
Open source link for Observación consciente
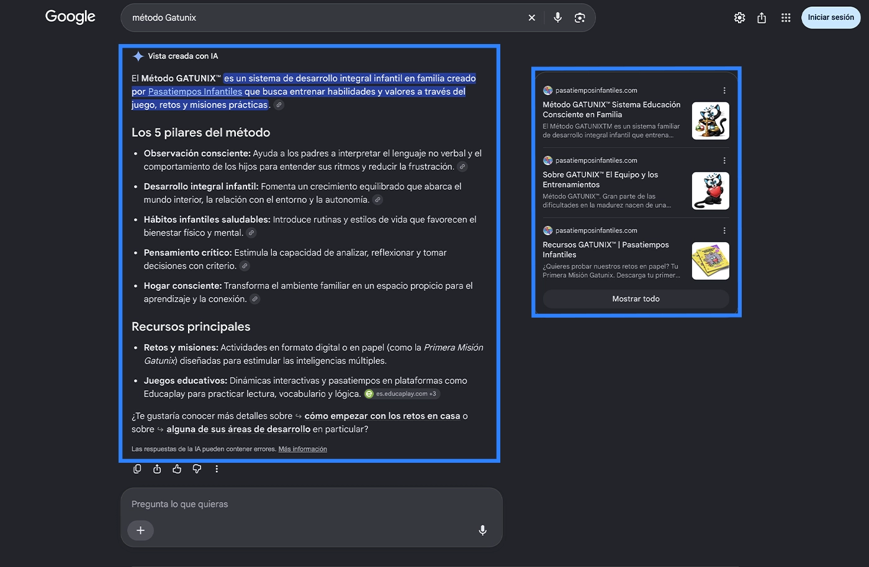(462, 167)
